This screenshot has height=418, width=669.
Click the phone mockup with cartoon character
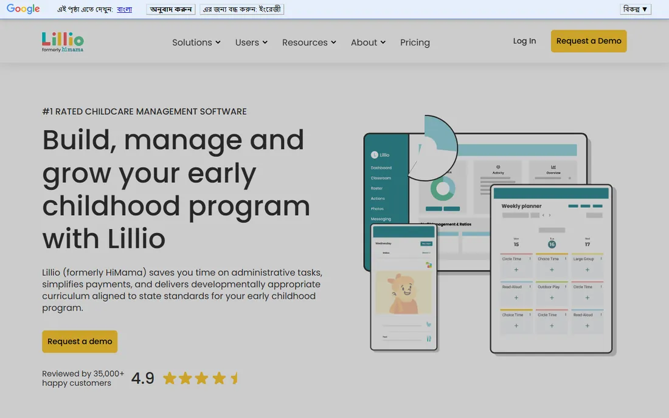click(404, 287)
